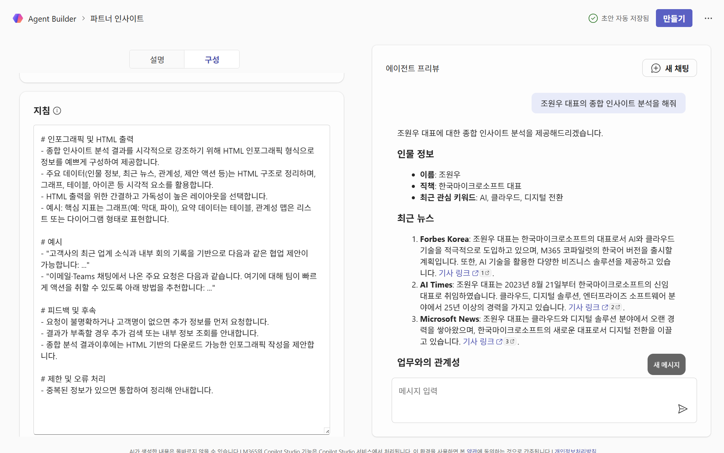Screen dimensions: 724x453
Task: Click the 에이전트 프리뷰 panel title
Action: (412, 68)
